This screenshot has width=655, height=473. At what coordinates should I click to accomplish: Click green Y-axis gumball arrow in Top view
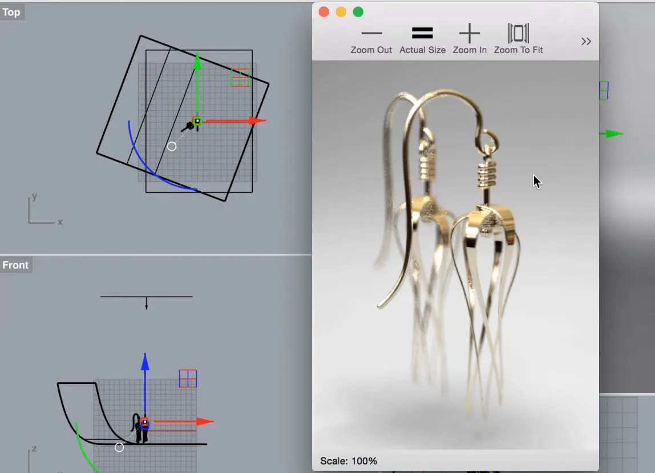(x=197, y=62)
